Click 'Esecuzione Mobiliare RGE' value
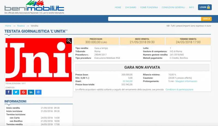The image size is (218, 126). click(x=107, y=58)
